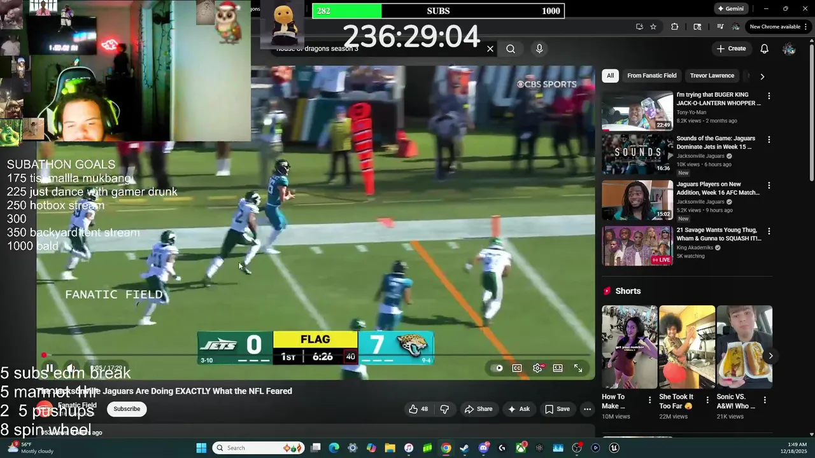Open the Xbox app from the taskbar
The height and width of the screenshot is (458, 815).
click(x=521, y=448)
